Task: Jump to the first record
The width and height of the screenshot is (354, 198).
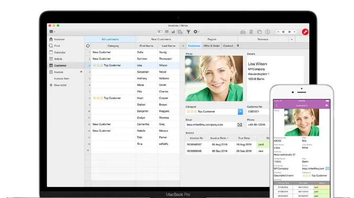Action: pyautogui.click(x=278, y=32)
